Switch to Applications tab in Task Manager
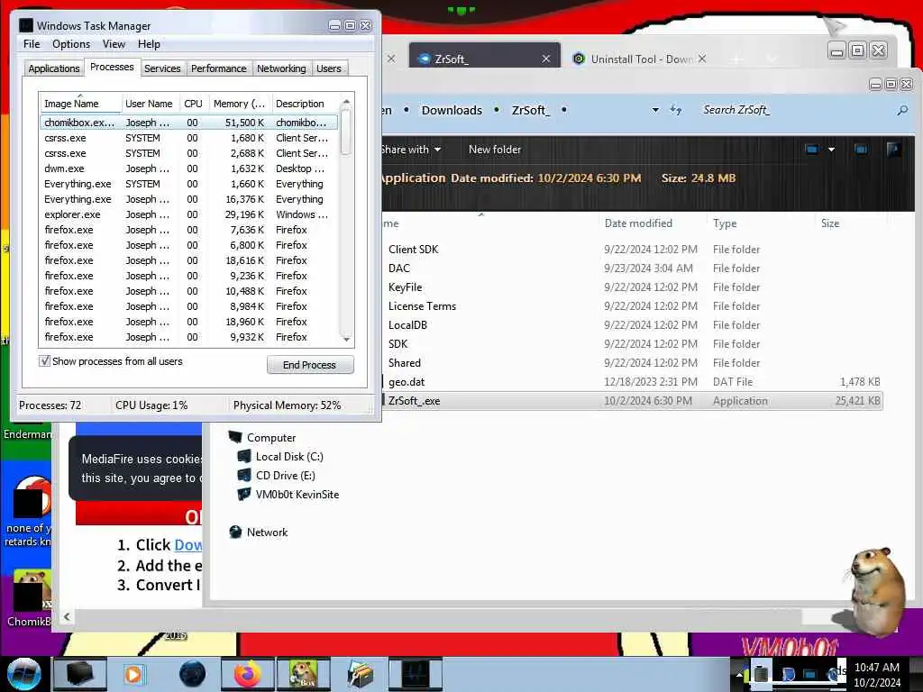The width and height of the screenshot is (923, 692). click(x=53, y=68)
